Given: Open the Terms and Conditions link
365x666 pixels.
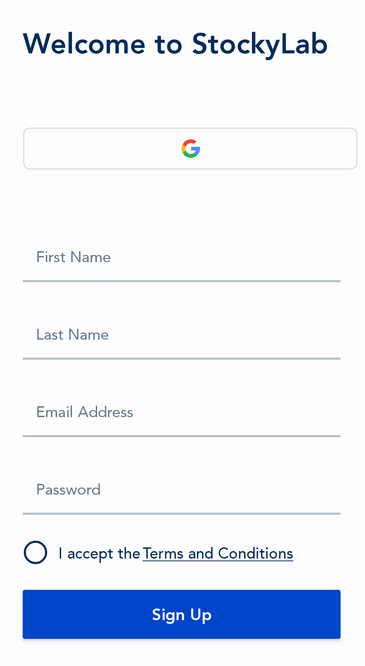Looking at the screenshot, I should tap(217, 553).
